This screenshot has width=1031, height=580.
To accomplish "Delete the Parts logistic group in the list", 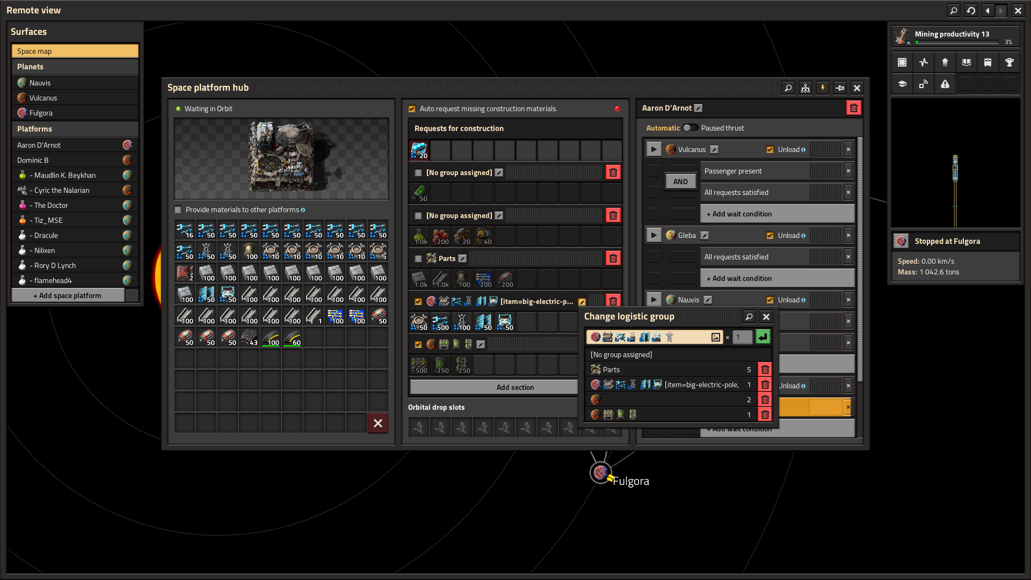I will (x=765, y=369).
